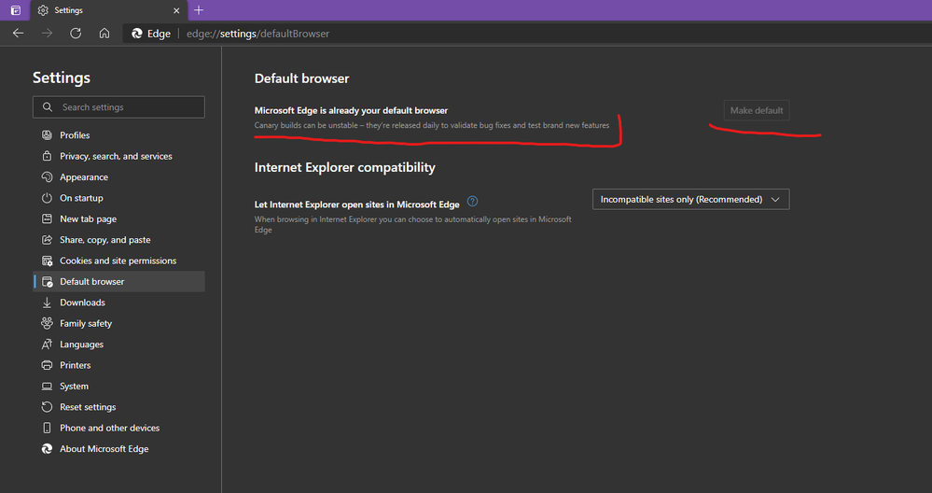This screenshot has height=493, width=932.
Task: Open Family safety settings
Action: pyautogui.click(x=118, y=323)
